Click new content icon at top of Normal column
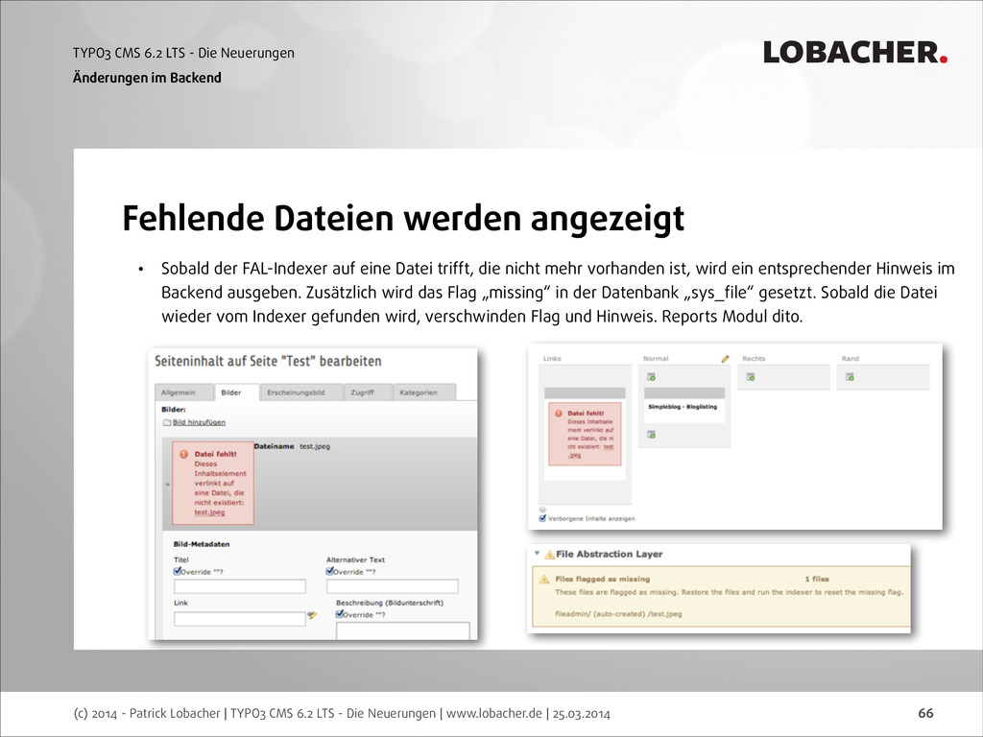The image size is (983, 737). tap(652, 376)
